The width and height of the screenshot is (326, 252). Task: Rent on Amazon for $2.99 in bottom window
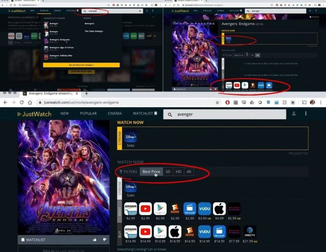click(130, 209)
